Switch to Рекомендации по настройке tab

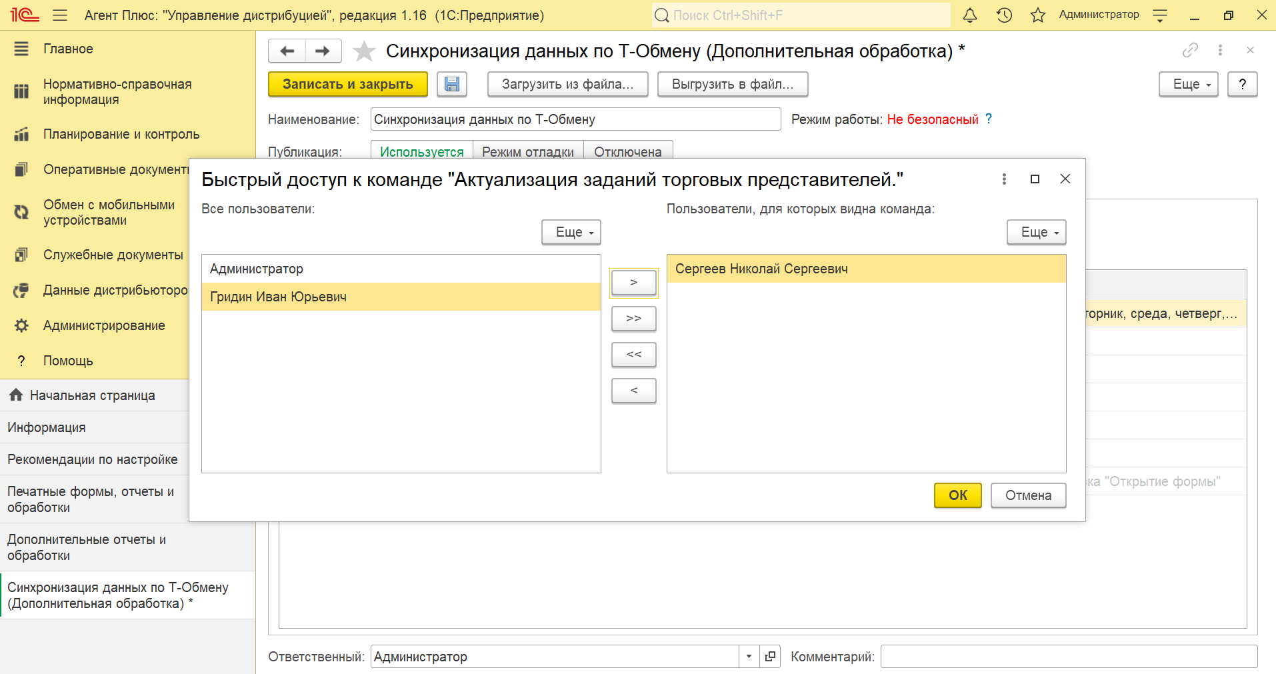pos(95,459)
